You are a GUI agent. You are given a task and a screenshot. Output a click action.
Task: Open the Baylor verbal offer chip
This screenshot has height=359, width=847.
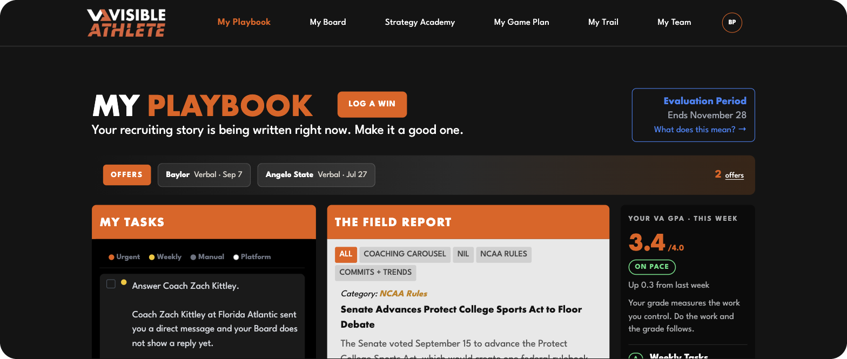[x=204, y=175]
